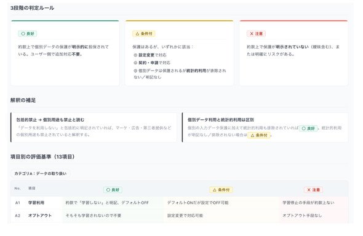This screenshot has height=236, width=363.
Task: Click the 項目 column header
Action: [32, 189]
